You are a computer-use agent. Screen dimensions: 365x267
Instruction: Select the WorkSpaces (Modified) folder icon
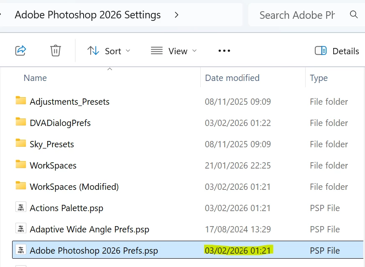click(x=21, y=186)
